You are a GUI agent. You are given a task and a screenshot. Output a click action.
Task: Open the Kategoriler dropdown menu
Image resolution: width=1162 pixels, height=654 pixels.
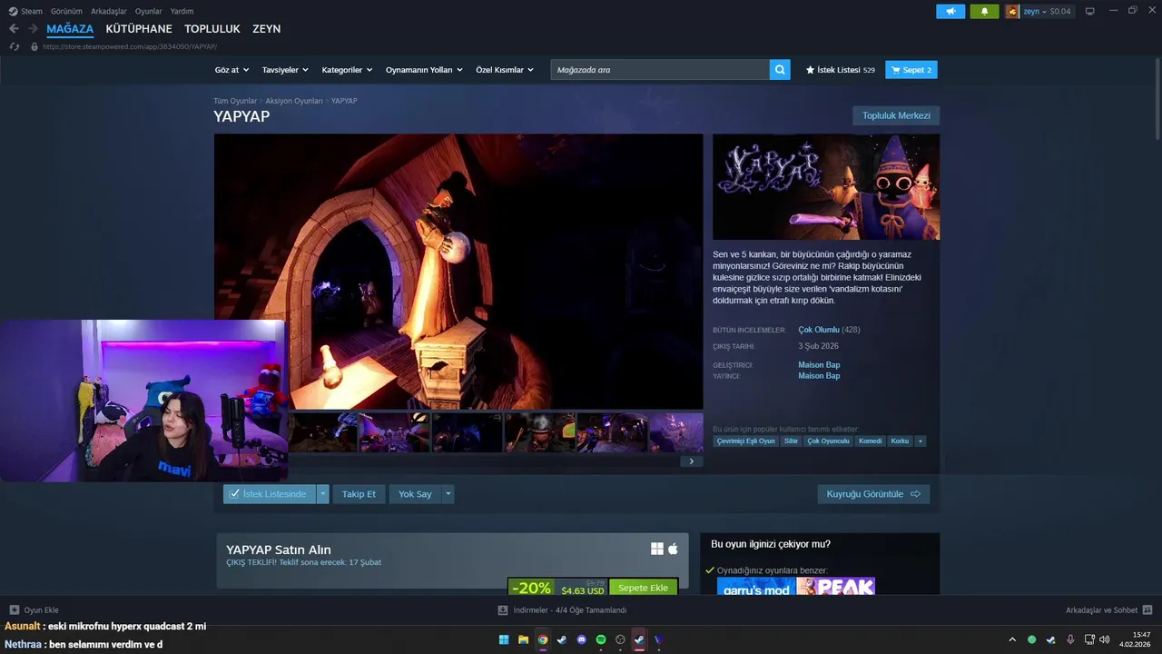coord(347,70)
